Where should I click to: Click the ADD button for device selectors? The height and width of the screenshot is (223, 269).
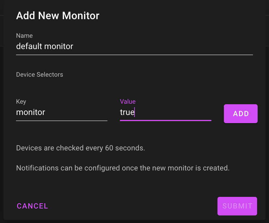[240, 114]
